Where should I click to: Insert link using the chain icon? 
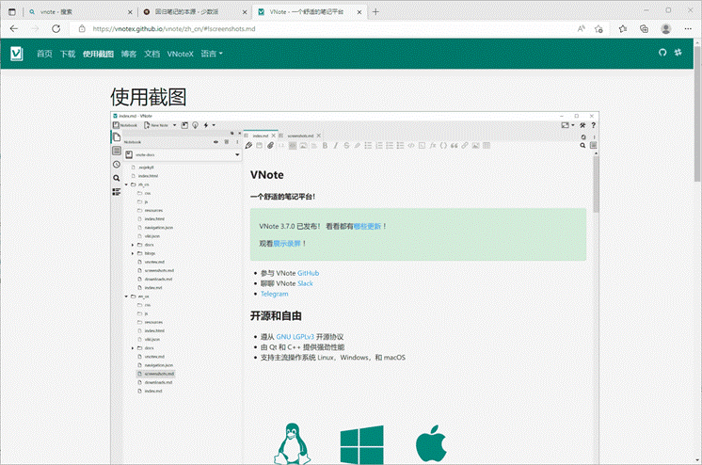click(x=465, y=145)
